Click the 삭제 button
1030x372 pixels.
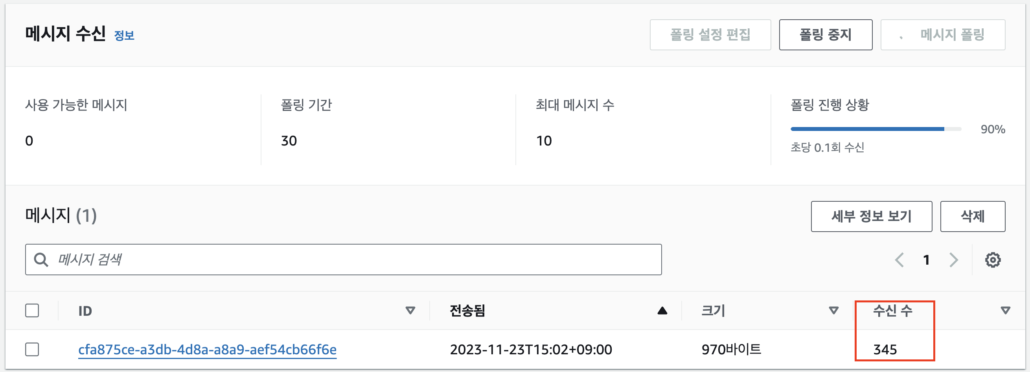point(973,216)
